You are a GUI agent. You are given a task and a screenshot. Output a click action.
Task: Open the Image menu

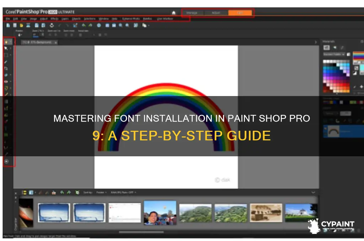point(33,18)
